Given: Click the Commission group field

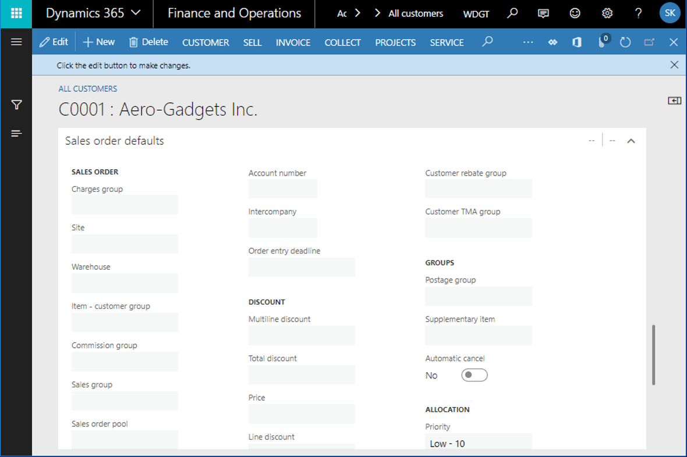Looking at the screenshot, I should (125, 362).
